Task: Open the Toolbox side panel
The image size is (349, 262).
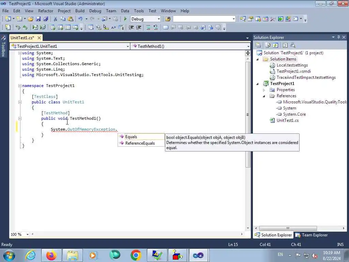Action: (3, 46)
